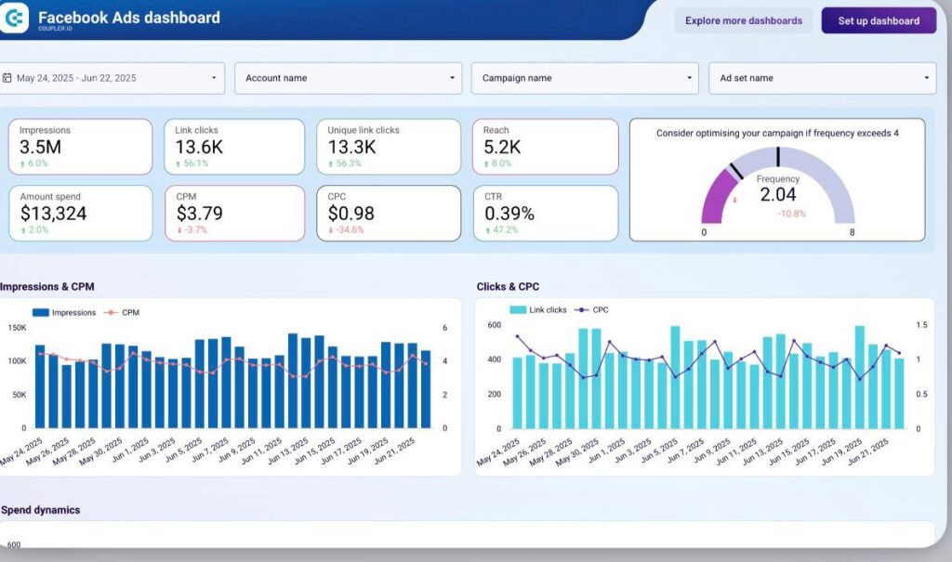Click the green up arrow under Impressions

click(22, 163)
